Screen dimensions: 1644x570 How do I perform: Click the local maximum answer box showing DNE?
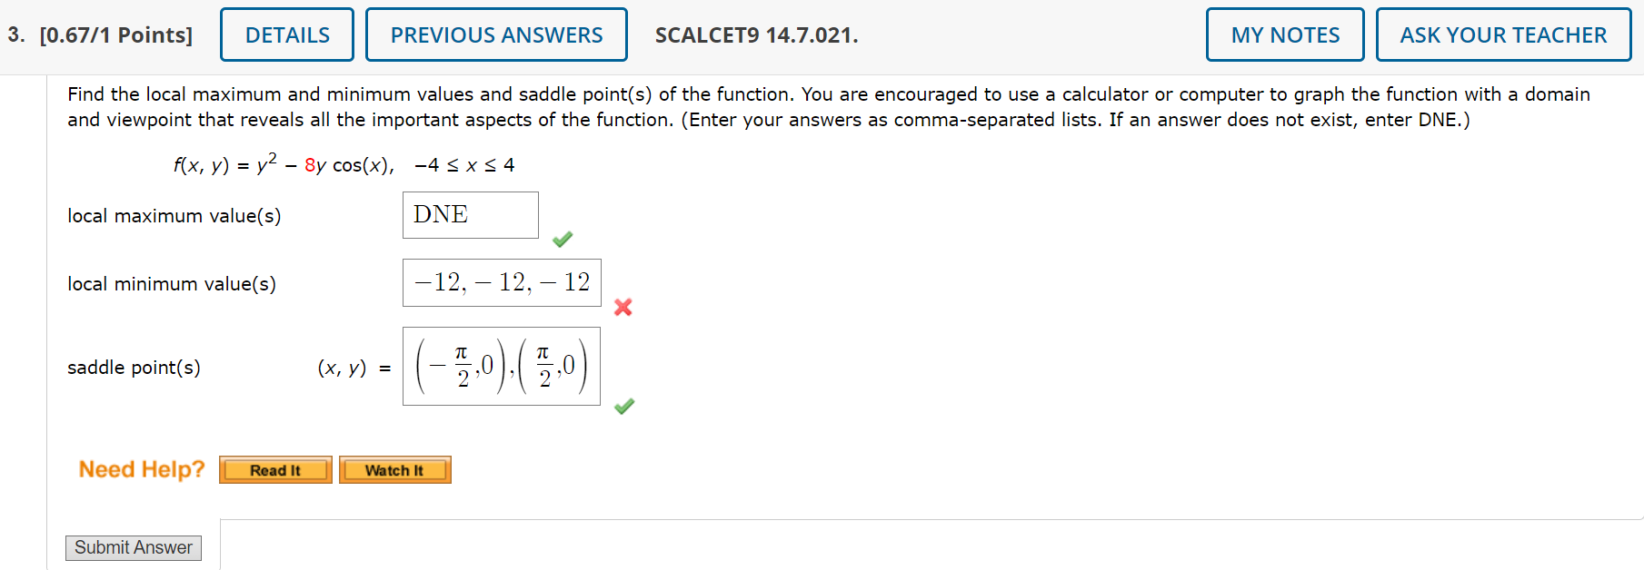(x=470, y=215)
